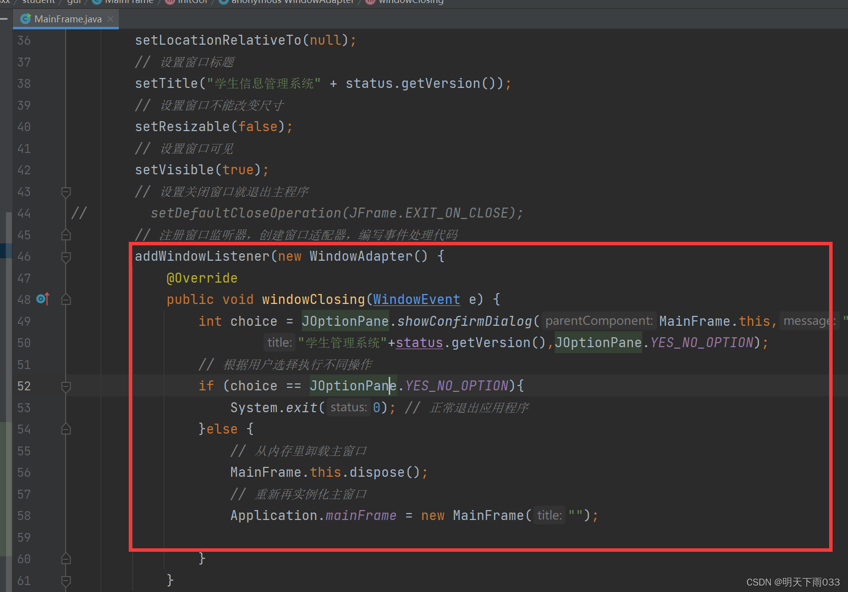The width and height of the screenshot is (848, 592).
Task: Click the title: inlay hint on line 50
Action: (279, 343)
